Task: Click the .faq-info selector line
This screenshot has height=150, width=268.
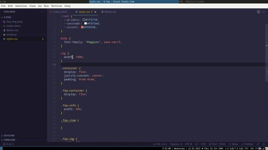Action: pos(70,105)
